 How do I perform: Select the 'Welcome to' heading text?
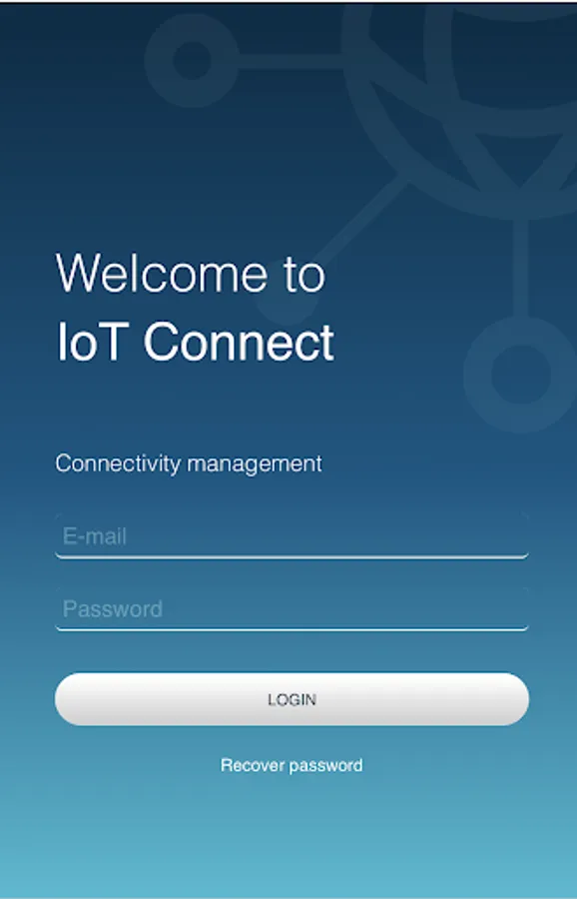pos(191,273)
